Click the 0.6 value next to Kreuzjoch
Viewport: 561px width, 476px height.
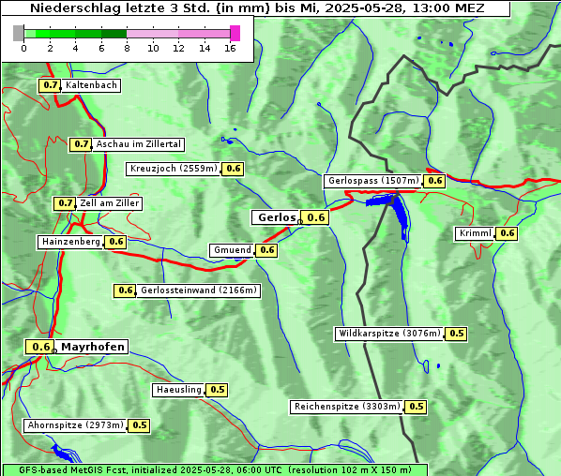click(x=233, y=169)
